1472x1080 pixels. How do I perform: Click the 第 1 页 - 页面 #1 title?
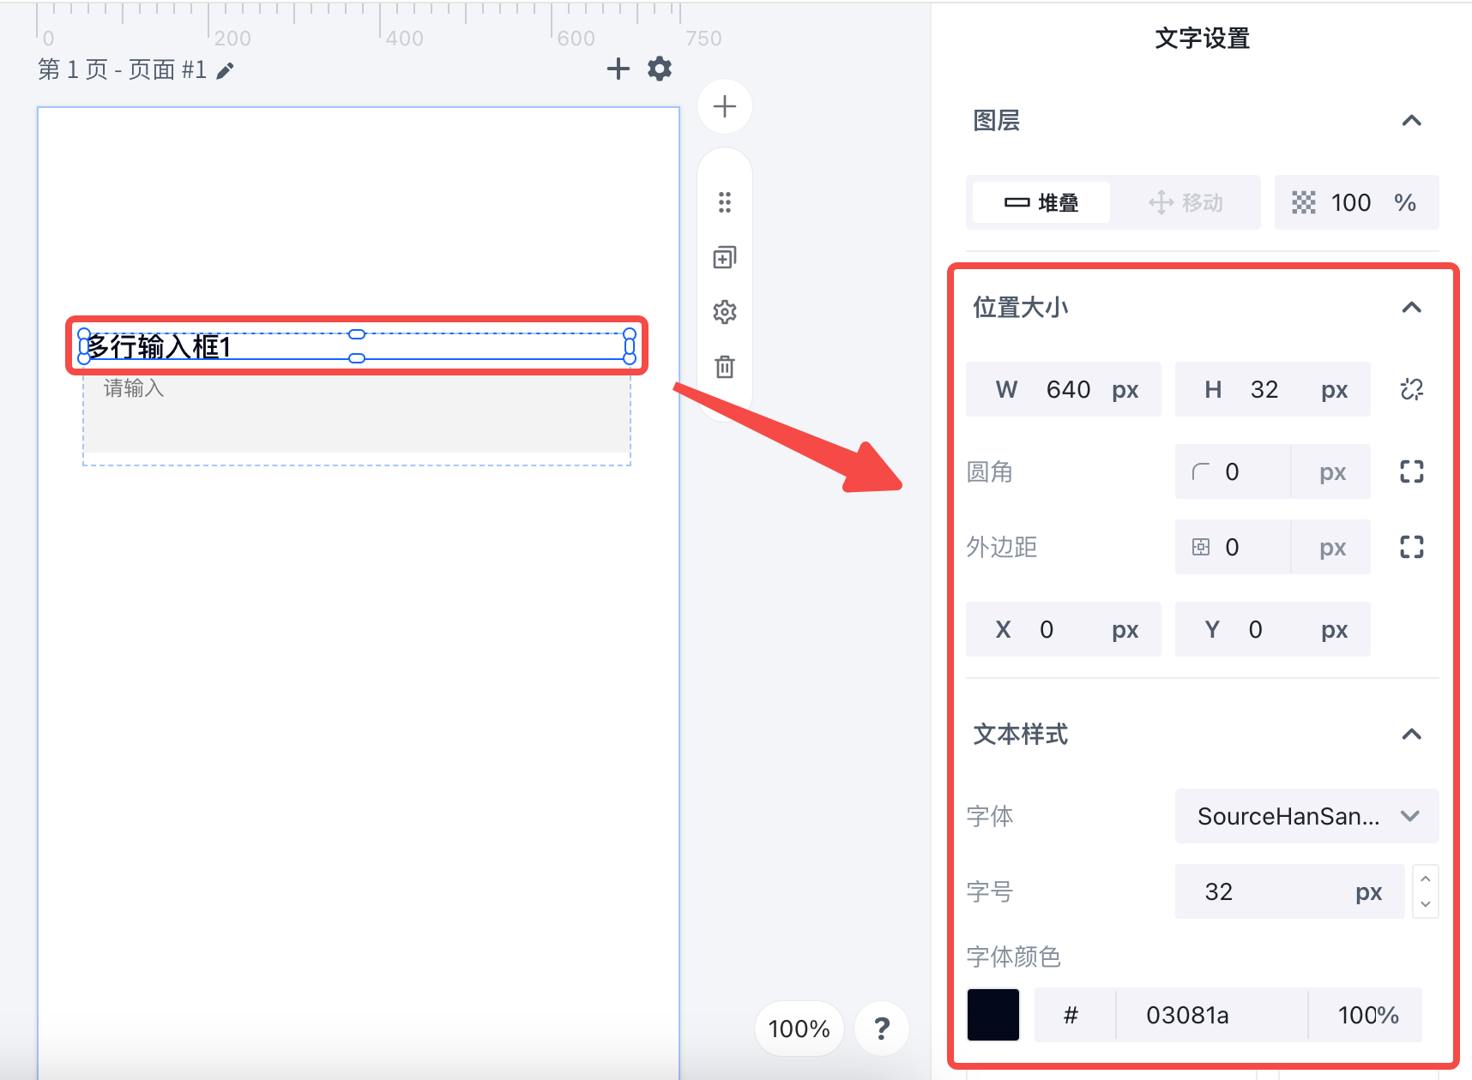click(123, 69)
